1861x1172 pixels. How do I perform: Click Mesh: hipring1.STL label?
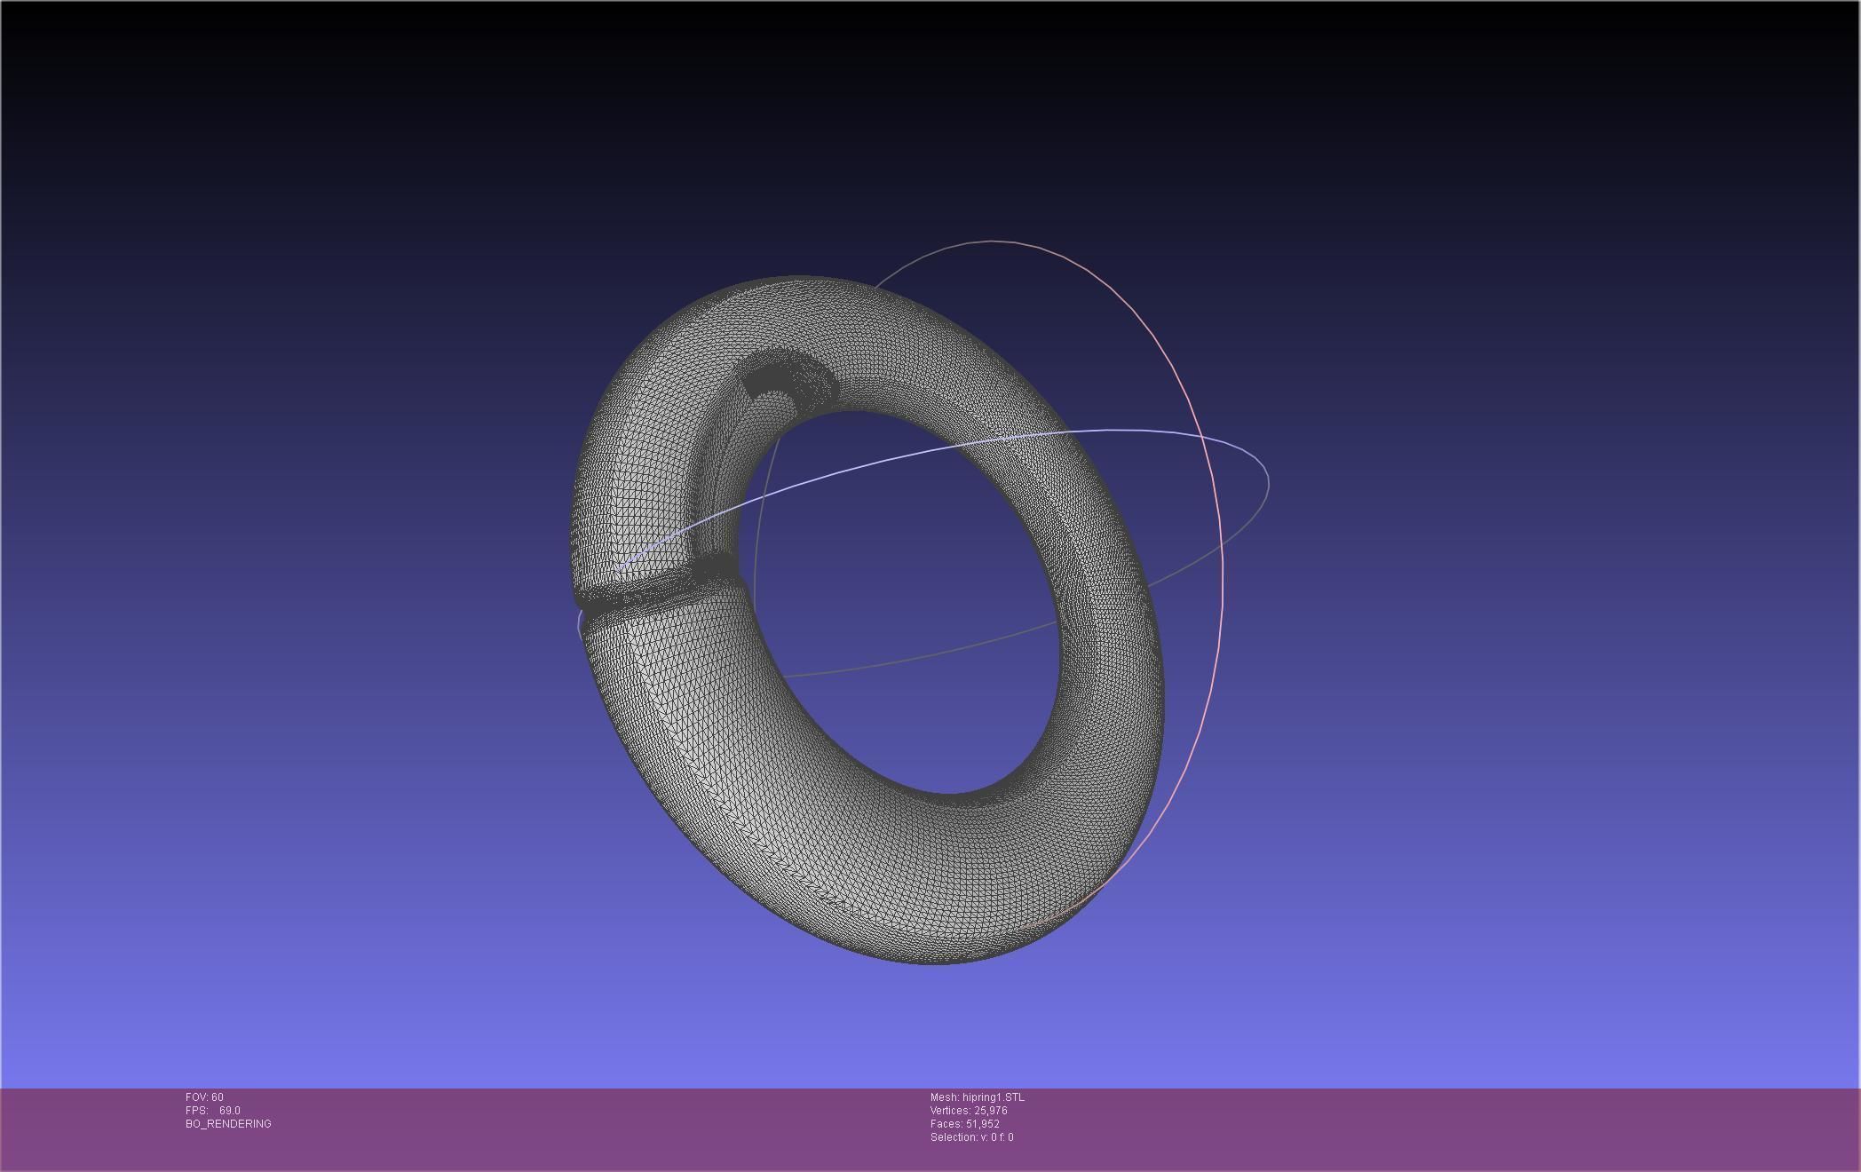tap(978, 1097)
